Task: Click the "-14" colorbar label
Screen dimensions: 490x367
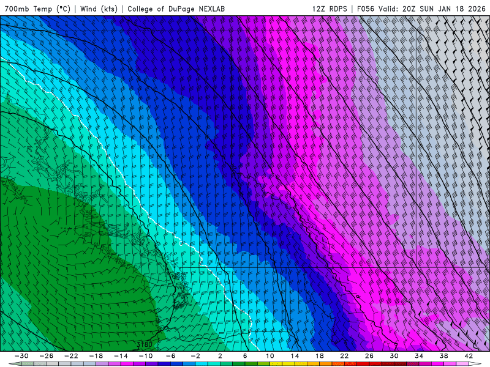Action: click(x=121, y=356)
